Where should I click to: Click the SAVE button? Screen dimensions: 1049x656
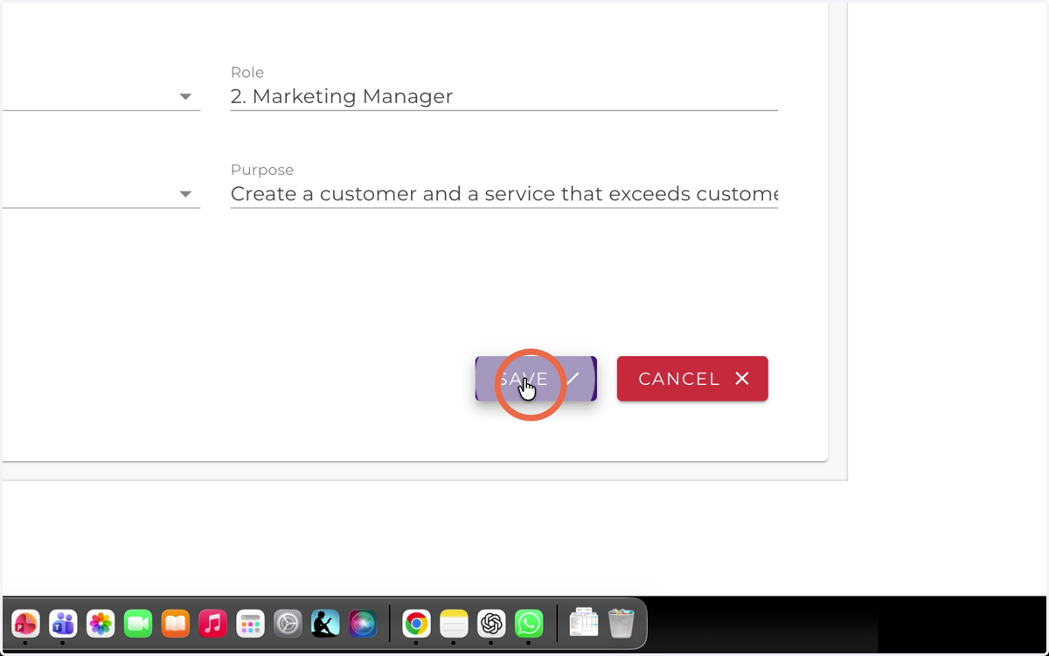(536, 379)
